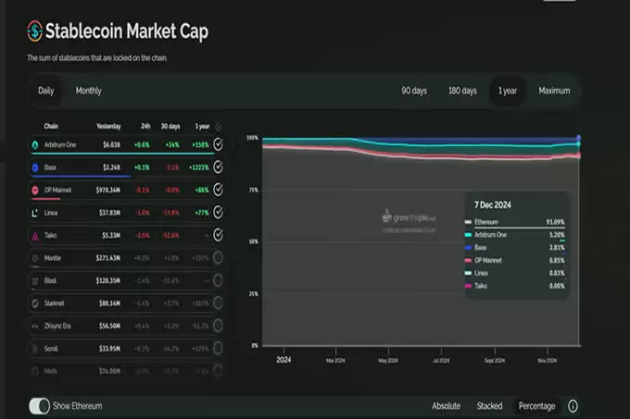Switch chart to Stacked mode
630x419 pixels.
489,406
